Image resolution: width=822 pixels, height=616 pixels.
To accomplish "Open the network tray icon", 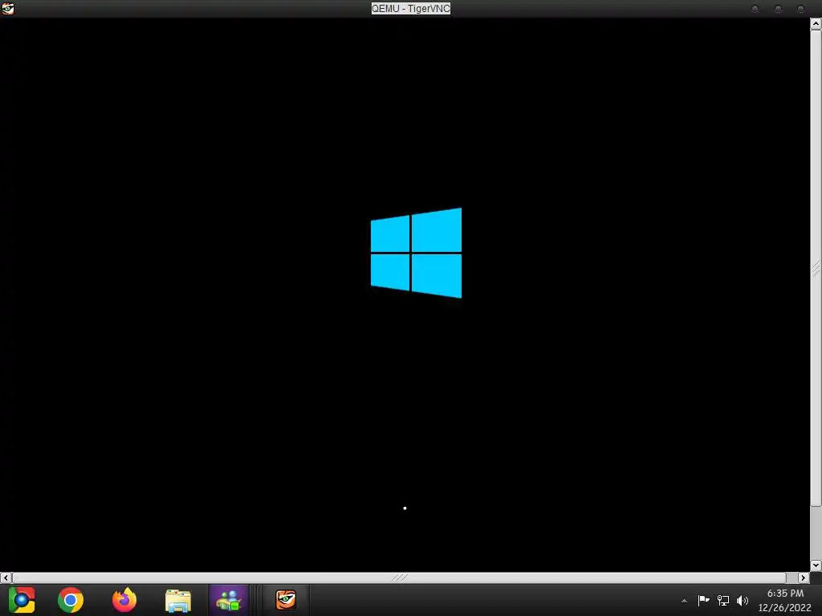I will click(x=723, y=600).
